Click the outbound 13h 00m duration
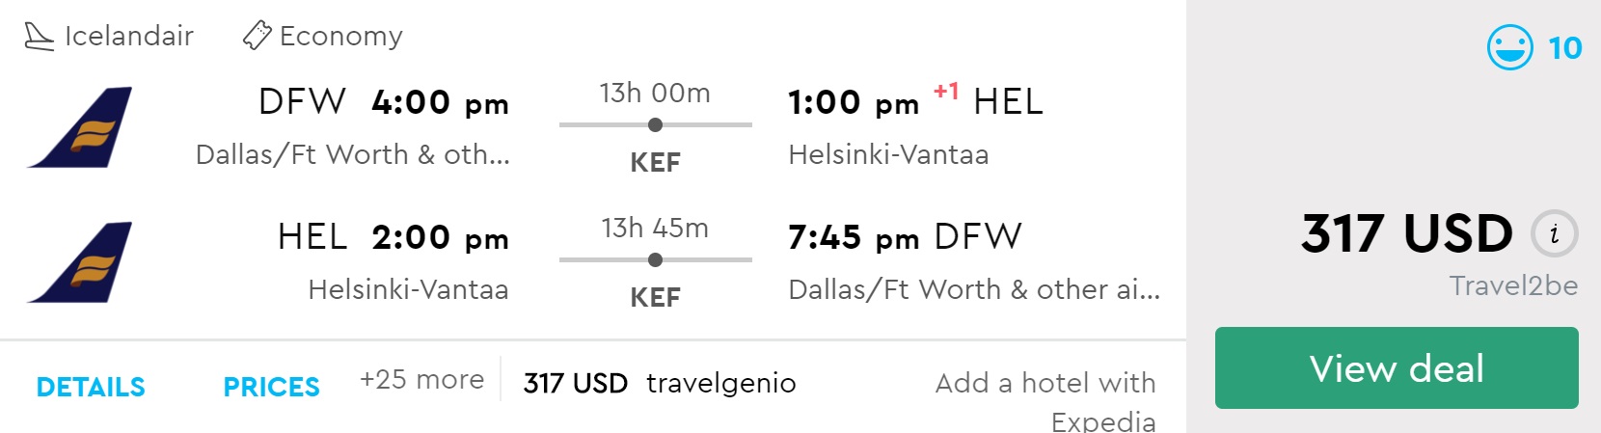This screenshot has width=1601, height=433. (655, 93)
